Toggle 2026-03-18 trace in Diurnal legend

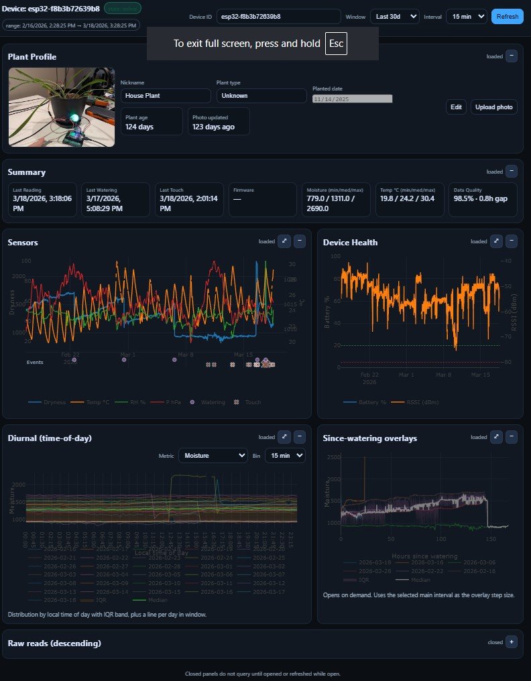coord(52,600)
